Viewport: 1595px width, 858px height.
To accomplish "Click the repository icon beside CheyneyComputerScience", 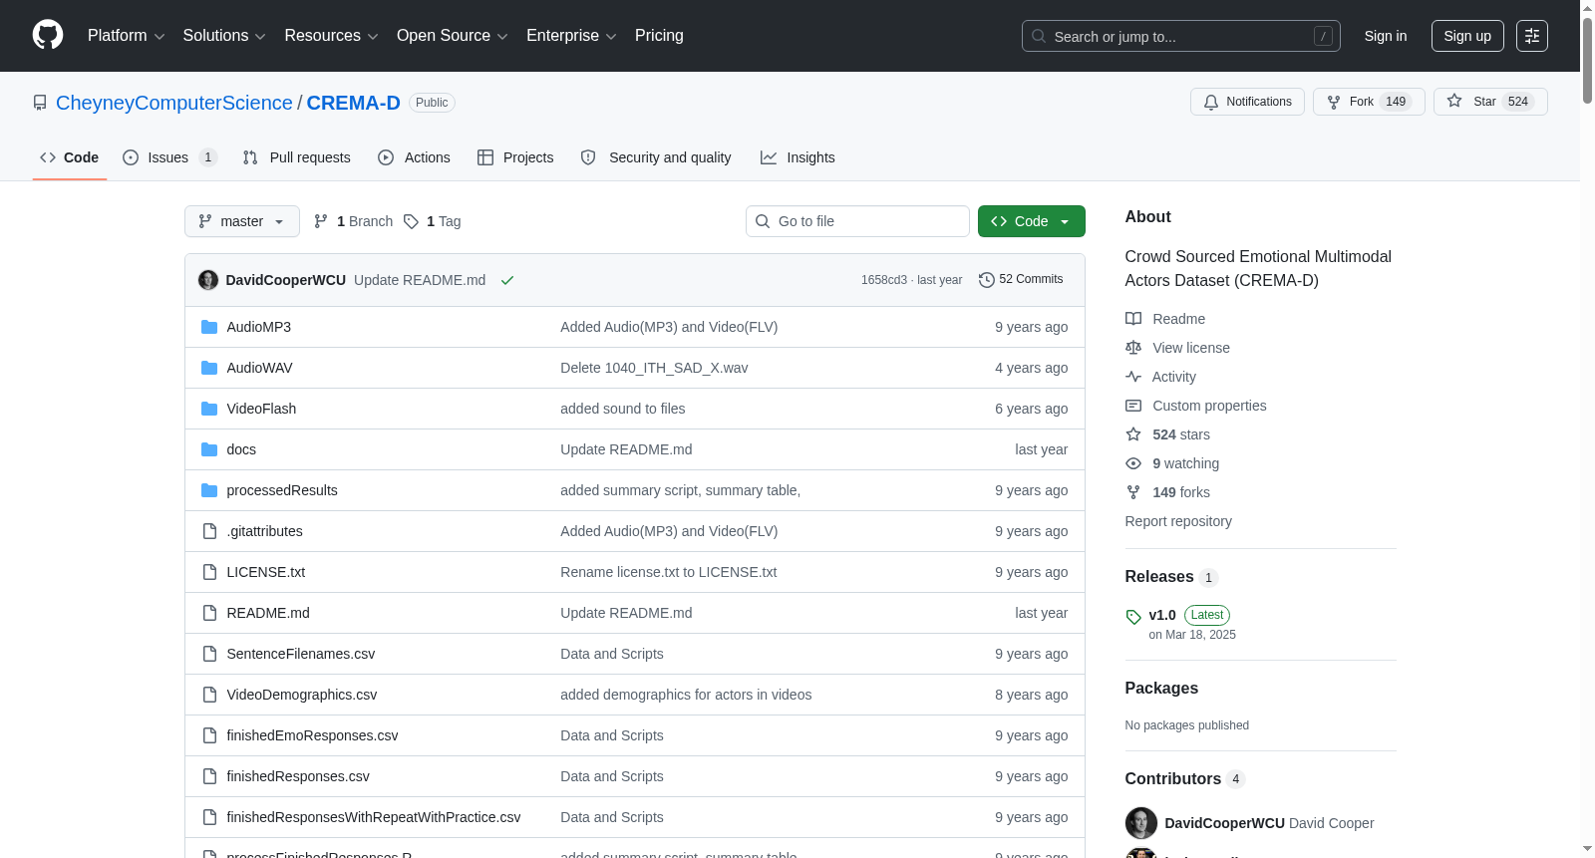I will 40,103.
